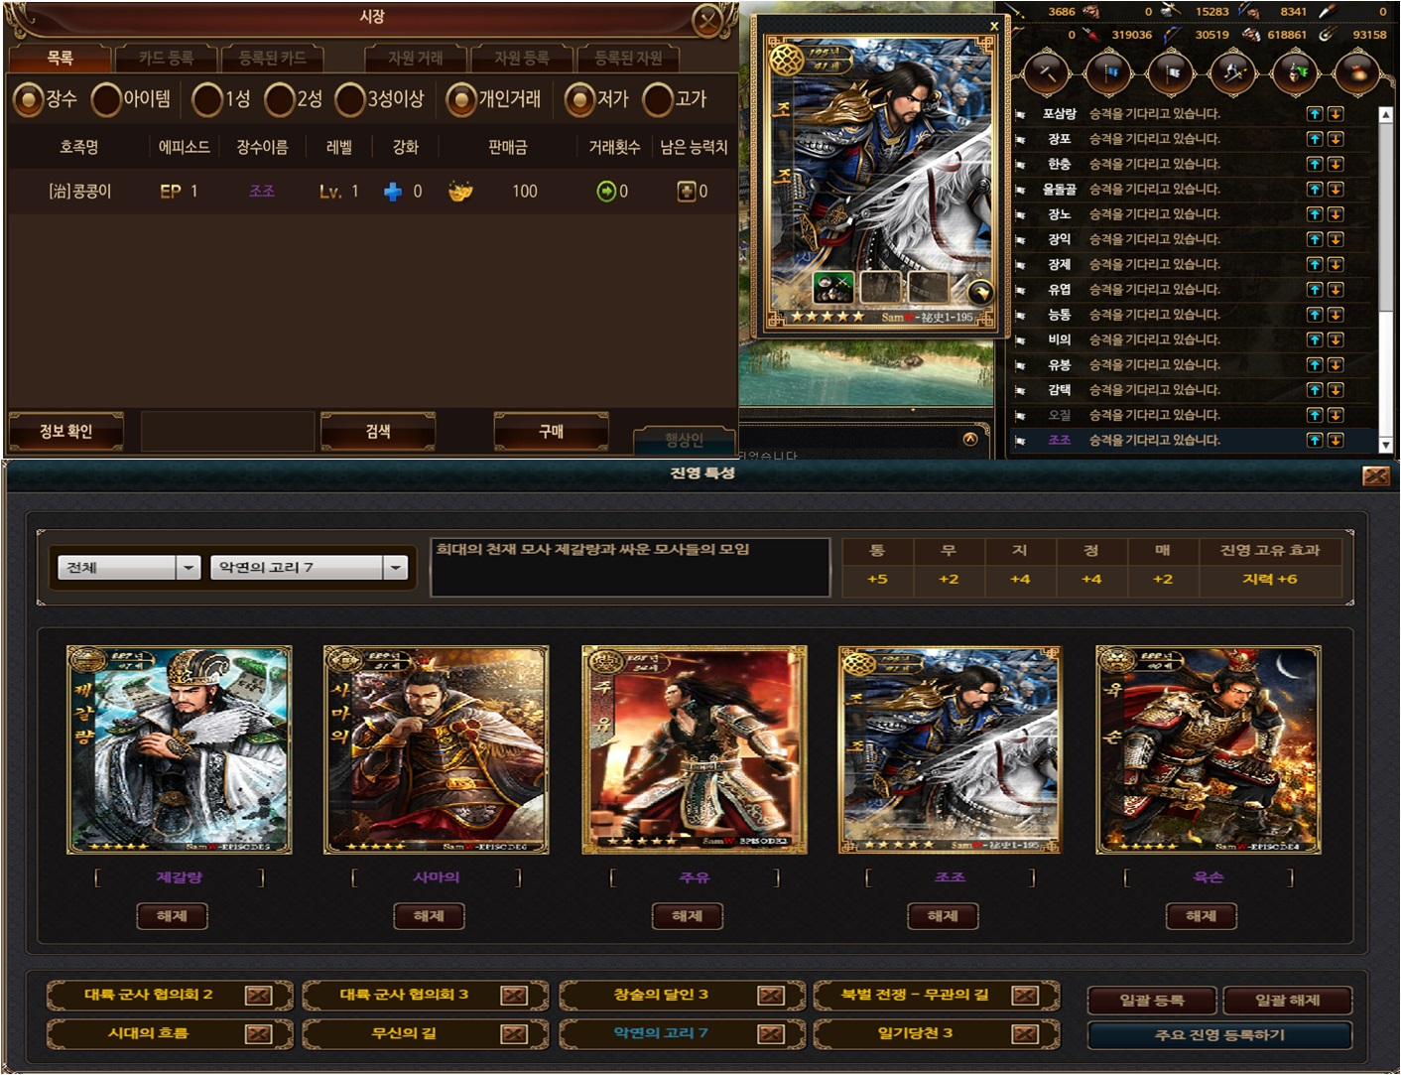Flip the card using the eagle icon
The height and width of the screenshot is (1075, 1401).
pyautogui.click(x=979, y=292)
